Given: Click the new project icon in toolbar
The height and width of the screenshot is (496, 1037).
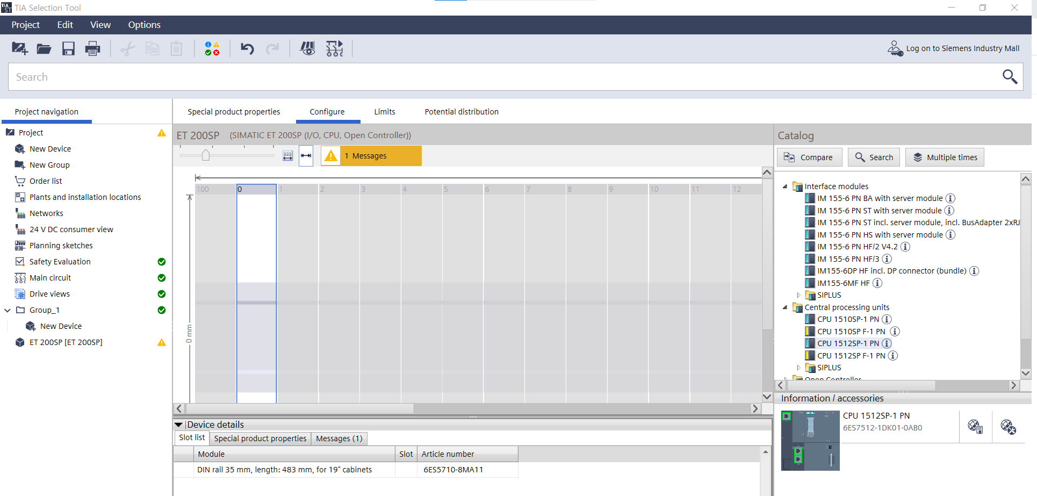Looking at the screenshot, I should [19, 48].
